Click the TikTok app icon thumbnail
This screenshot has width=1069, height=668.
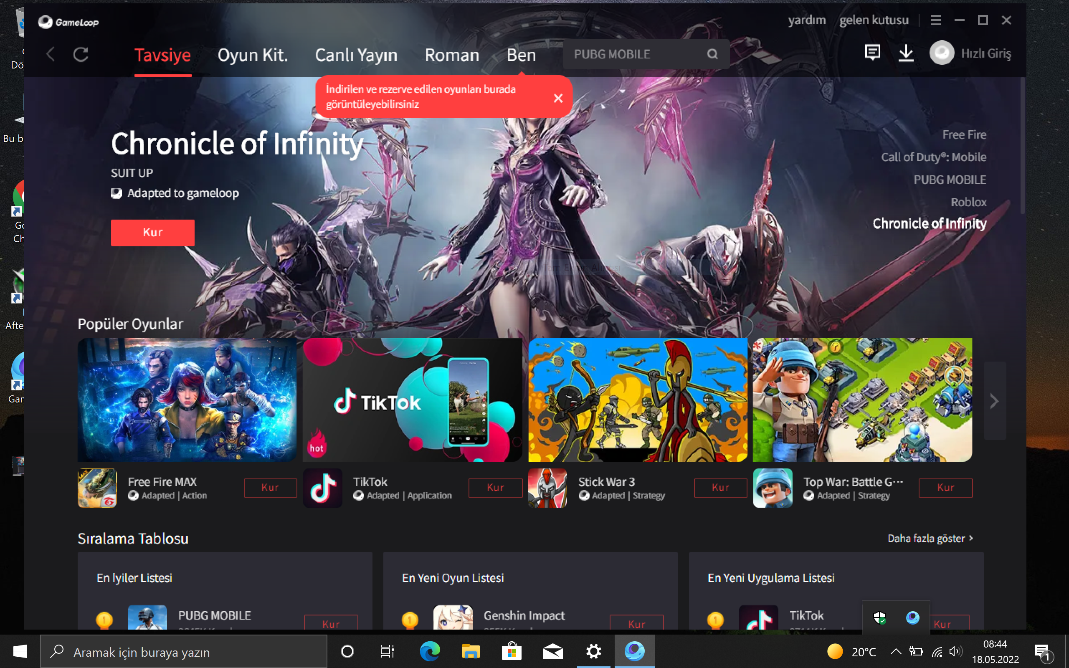tap(322, 488)
